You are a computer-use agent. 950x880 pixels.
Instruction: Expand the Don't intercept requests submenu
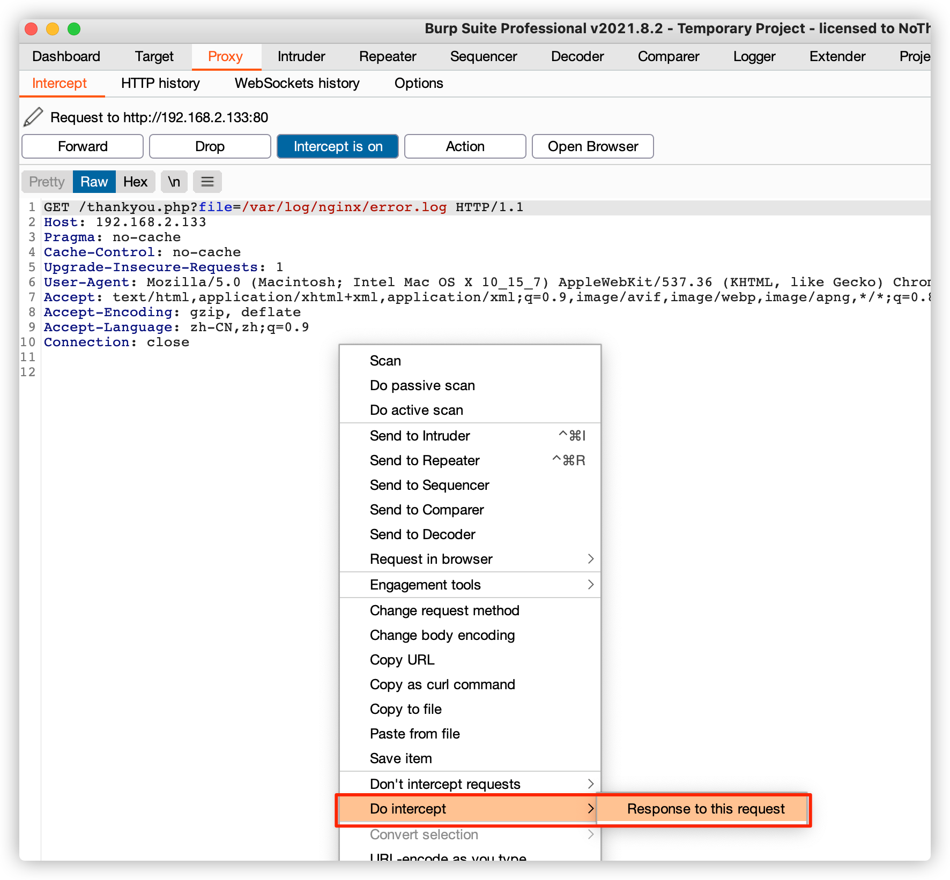tap(470, 784)
